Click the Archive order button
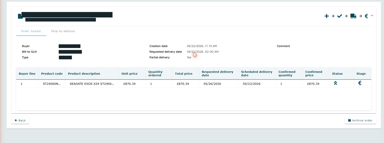Image resolution: width=384 pixels, height=143 pixels. click(360, 120)
